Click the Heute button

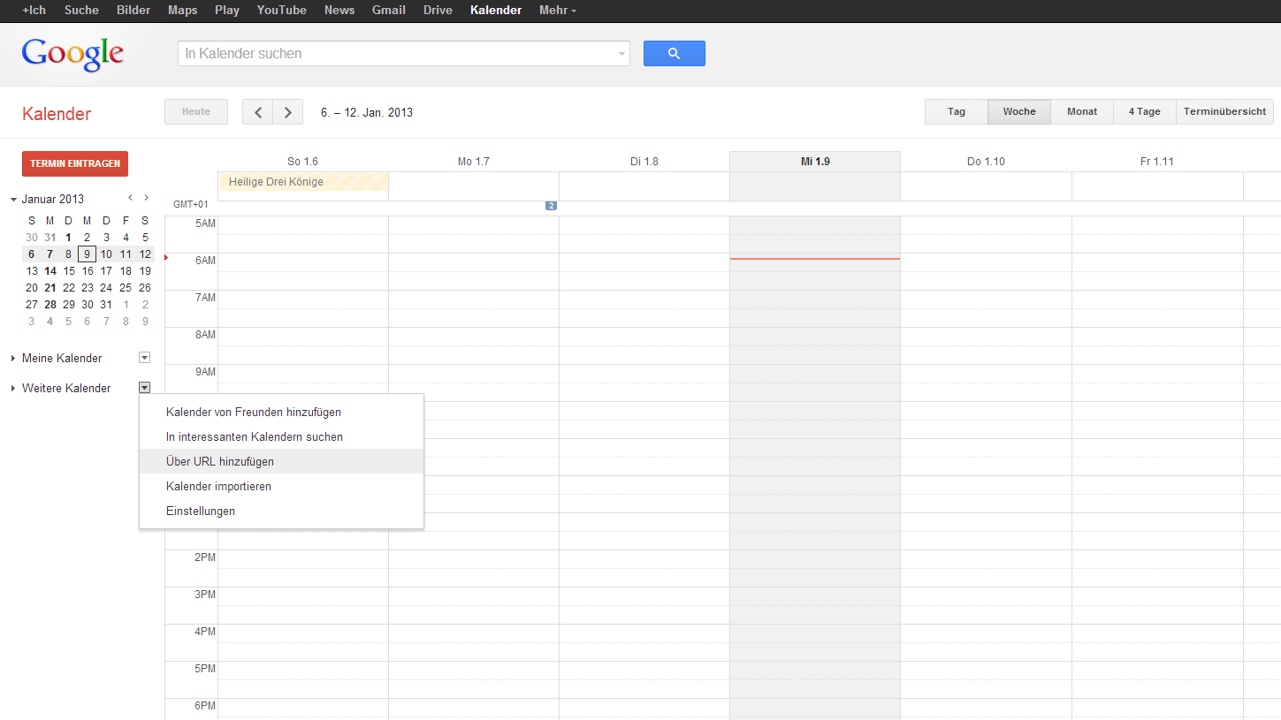coord(196,111)
